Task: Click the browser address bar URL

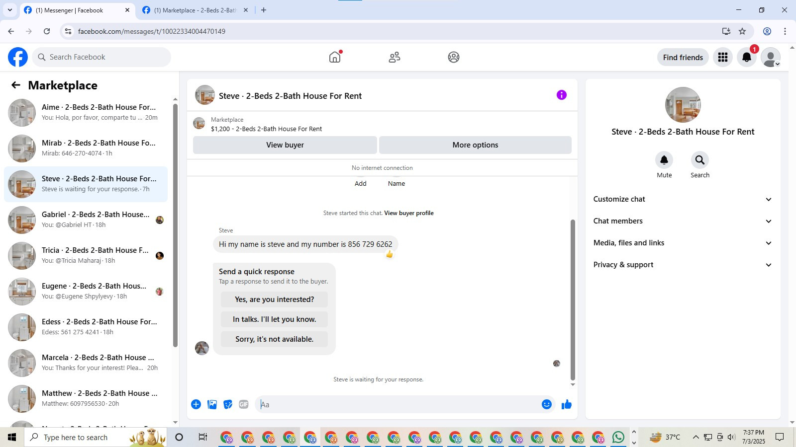Action: (x=152, y=31)
